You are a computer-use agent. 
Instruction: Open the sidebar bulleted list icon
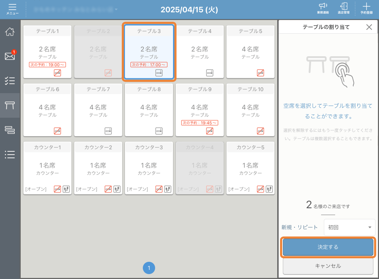[10, 154]
